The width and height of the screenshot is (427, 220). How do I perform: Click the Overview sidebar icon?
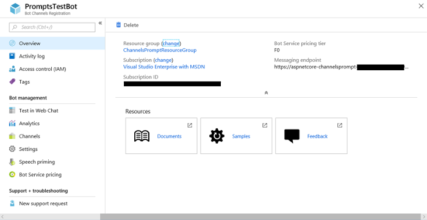pos(12,43)
